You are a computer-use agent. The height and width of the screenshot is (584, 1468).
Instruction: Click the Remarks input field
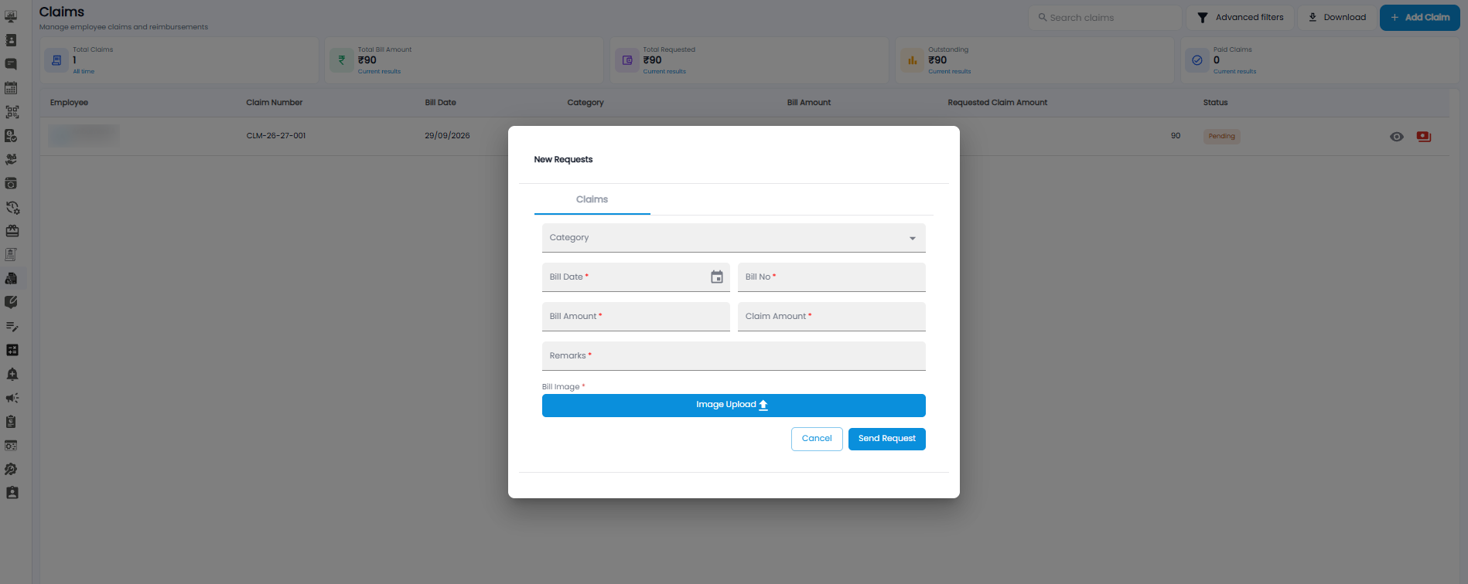733,356
